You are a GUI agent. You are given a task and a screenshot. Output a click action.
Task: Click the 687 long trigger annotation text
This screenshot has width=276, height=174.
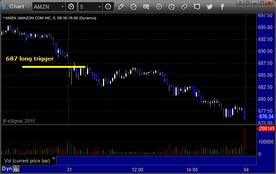click(30, 59)
